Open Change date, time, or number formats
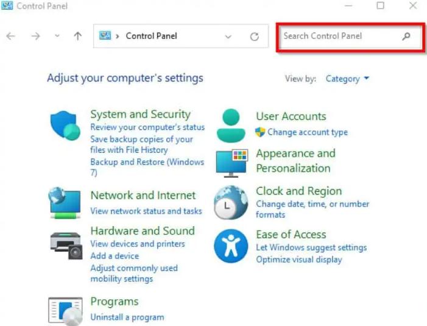Viewport: 427px width, 326px height. [x=312, y=209]
